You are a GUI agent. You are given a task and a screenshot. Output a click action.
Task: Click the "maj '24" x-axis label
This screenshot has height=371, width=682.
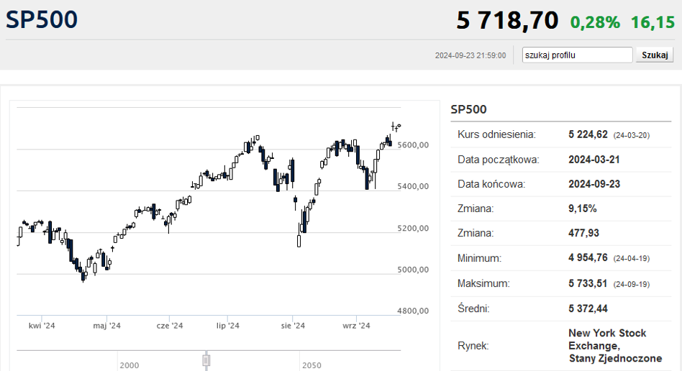point(106,325)
